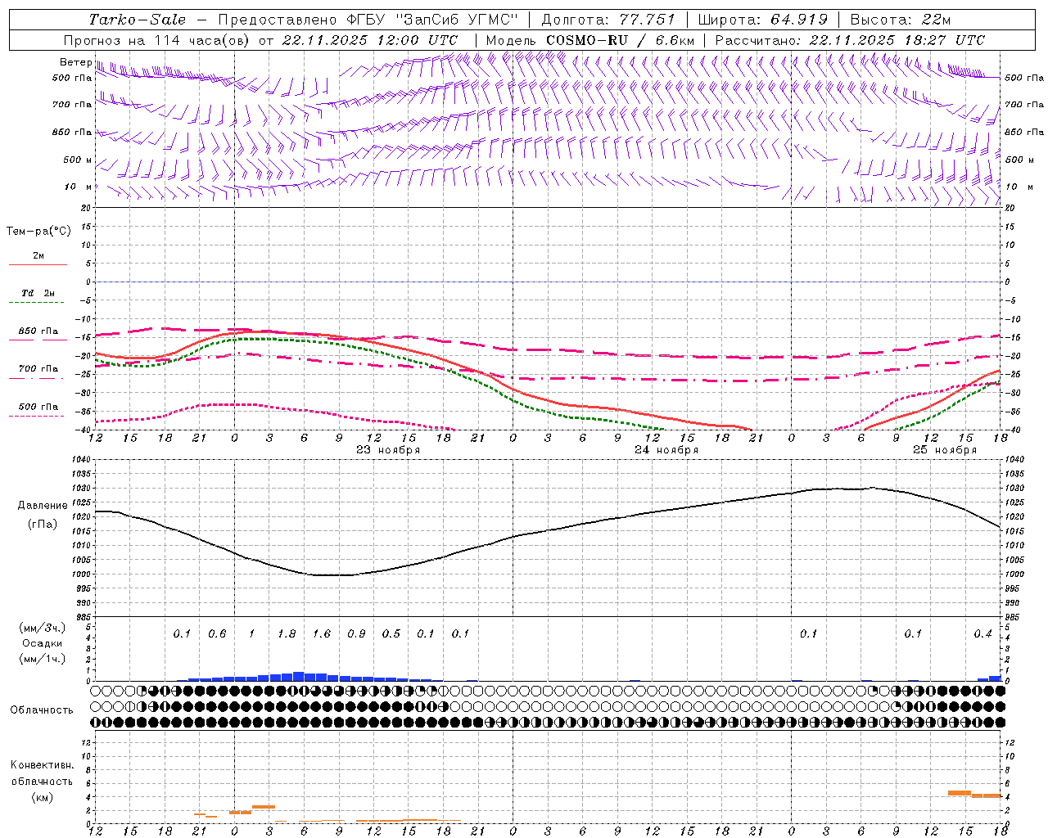The height and width of the screenshot is (838, 1048).
Task: Select the 23 ноября date label
Action: [388, 450]
